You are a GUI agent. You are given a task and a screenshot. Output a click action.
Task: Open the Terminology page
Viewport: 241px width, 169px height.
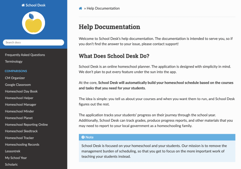[14, 62]
